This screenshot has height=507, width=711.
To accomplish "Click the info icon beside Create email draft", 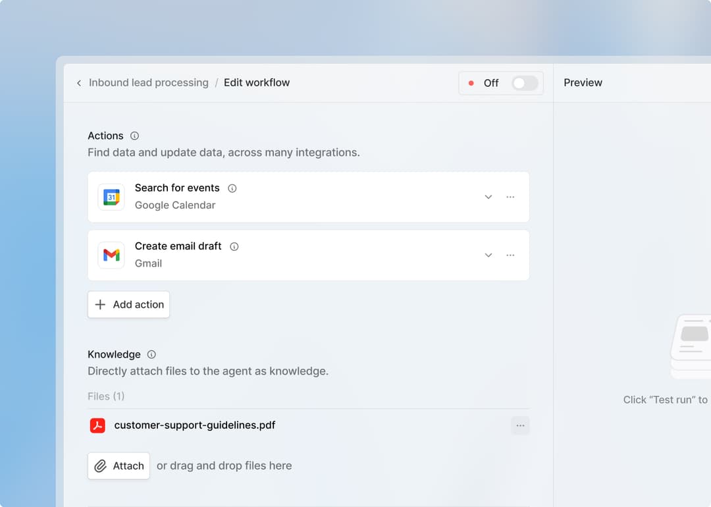I will (234, 246).
